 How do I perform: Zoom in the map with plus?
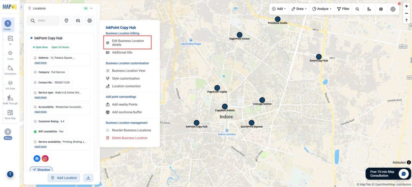407,6
